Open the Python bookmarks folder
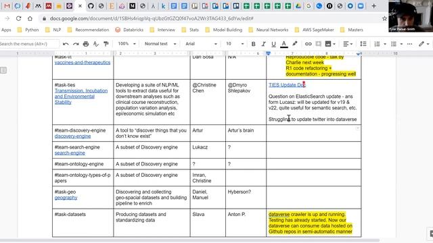Screen dimensions: 433x243 click(x=28, y=30)
